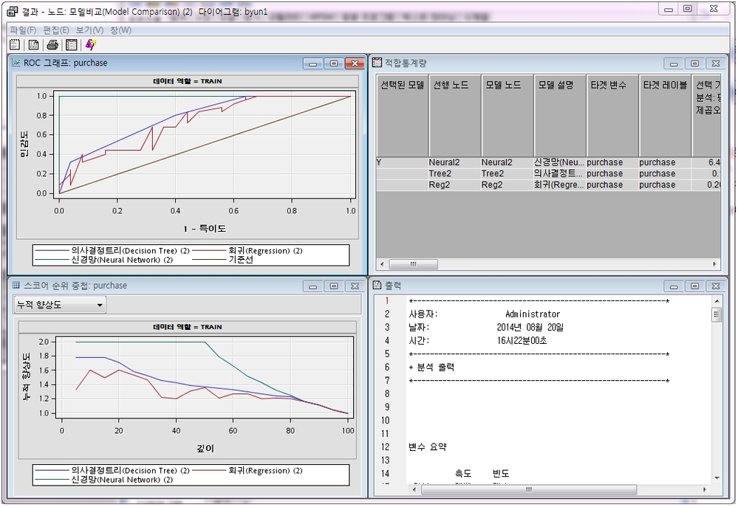738x507 pixels.
Task: Open the 창(W) menu
Action: [120, 30]
